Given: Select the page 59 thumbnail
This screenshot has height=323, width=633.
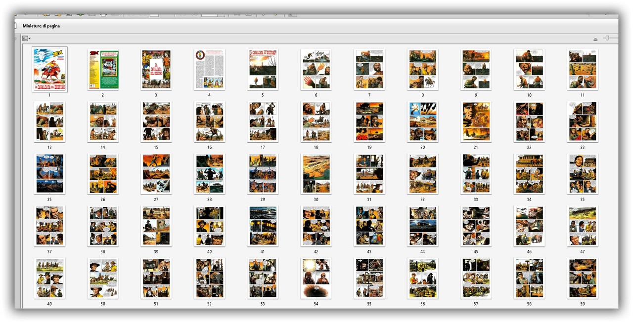Looking at the screenshot, I should tap(583, 279).
